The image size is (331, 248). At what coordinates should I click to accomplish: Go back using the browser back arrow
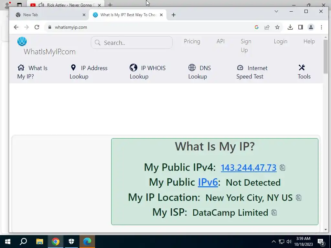16,27
